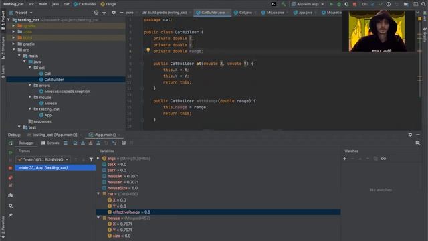Collapse the cat variable node
Screen dimensions: 428x241
click(x=98, y=194)
